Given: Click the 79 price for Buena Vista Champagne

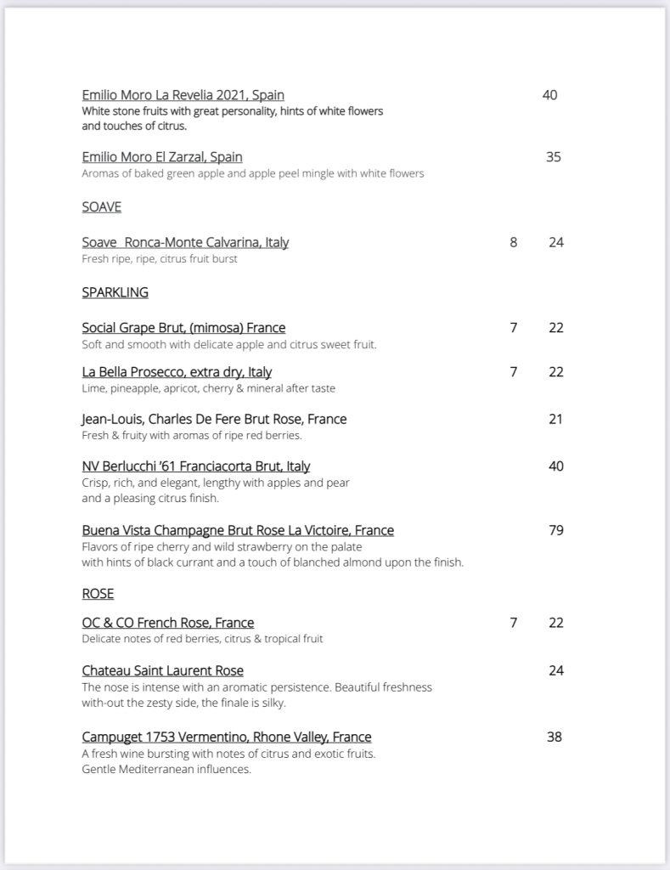Looking at the screenshot, I should point(556,531).
